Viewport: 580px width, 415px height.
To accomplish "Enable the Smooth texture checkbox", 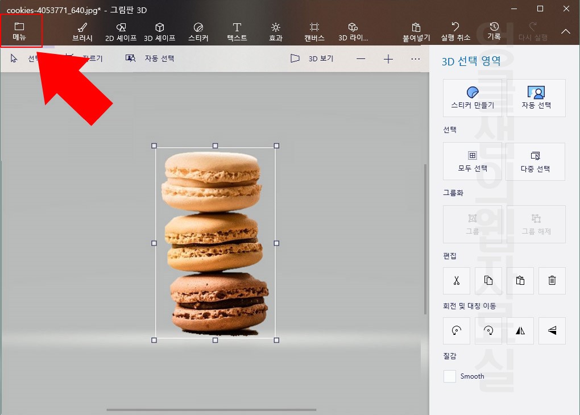I will point(449,376).
